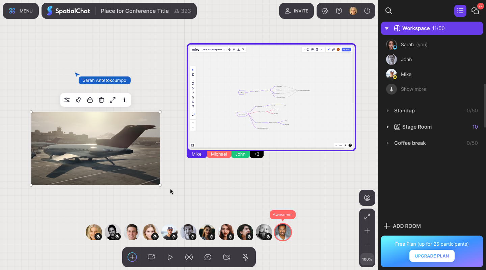The height and width of the screenshot is (270, 486).
Task: Click the SpatialChat logo
Action: coord(69,11)
